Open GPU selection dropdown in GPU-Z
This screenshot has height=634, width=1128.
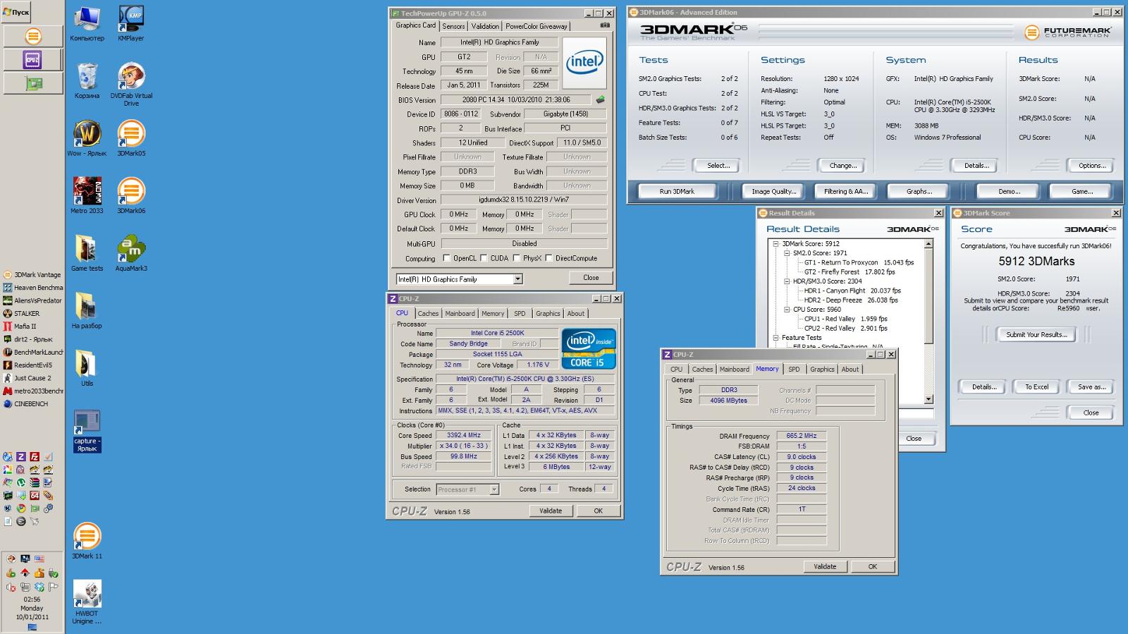point(517,279)
